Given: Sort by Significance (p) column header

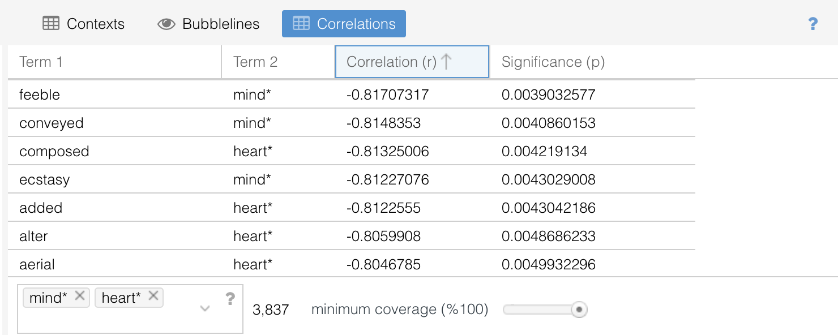Looking at the screenshot, I should (553, 62).
